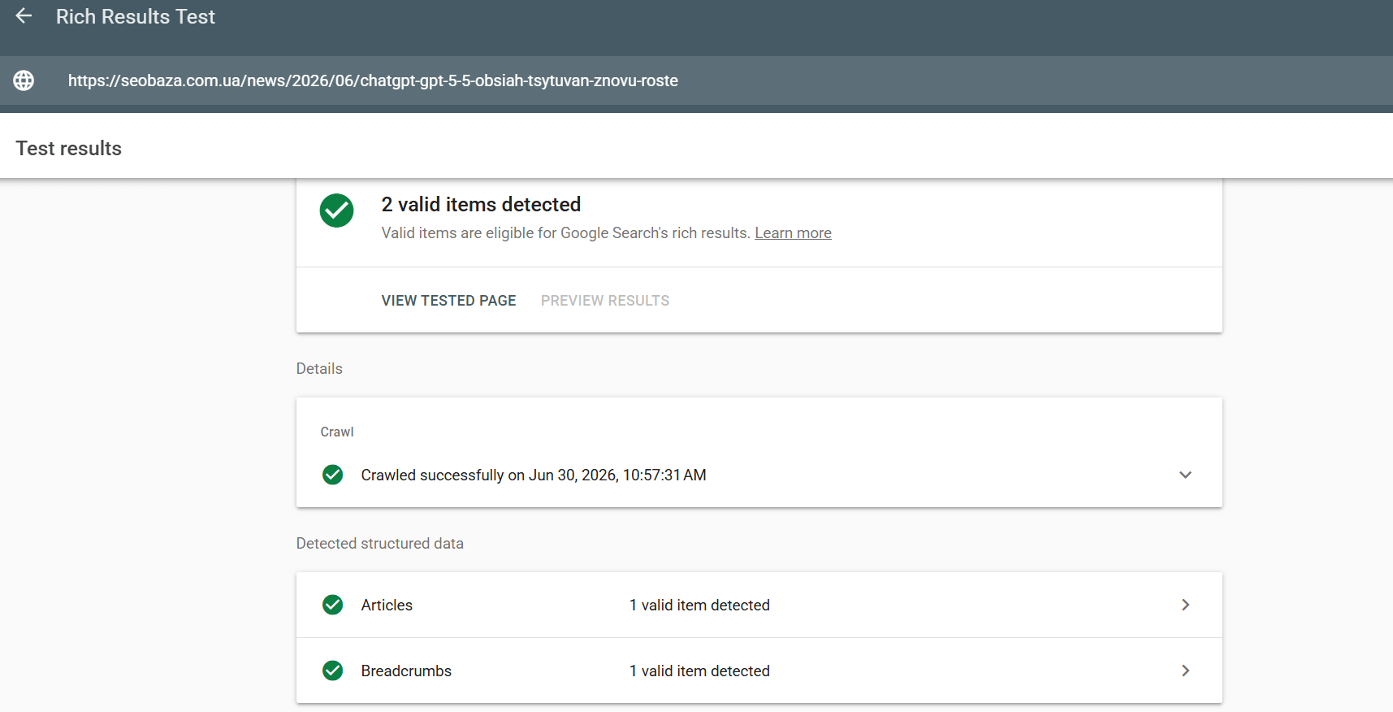Click the Articles green check icon
Image resolution: width=1393 pixels, height=712 pixels.
click(x=332, y=605)
